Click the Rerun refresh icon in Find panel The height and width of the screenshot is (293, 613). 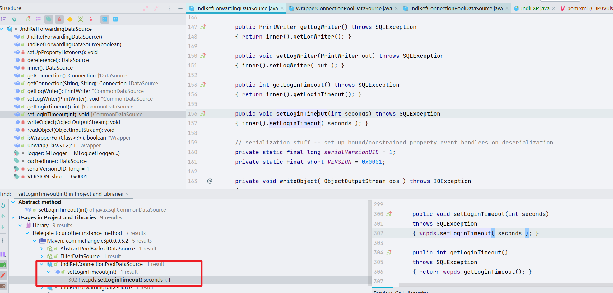coord(3,206)
